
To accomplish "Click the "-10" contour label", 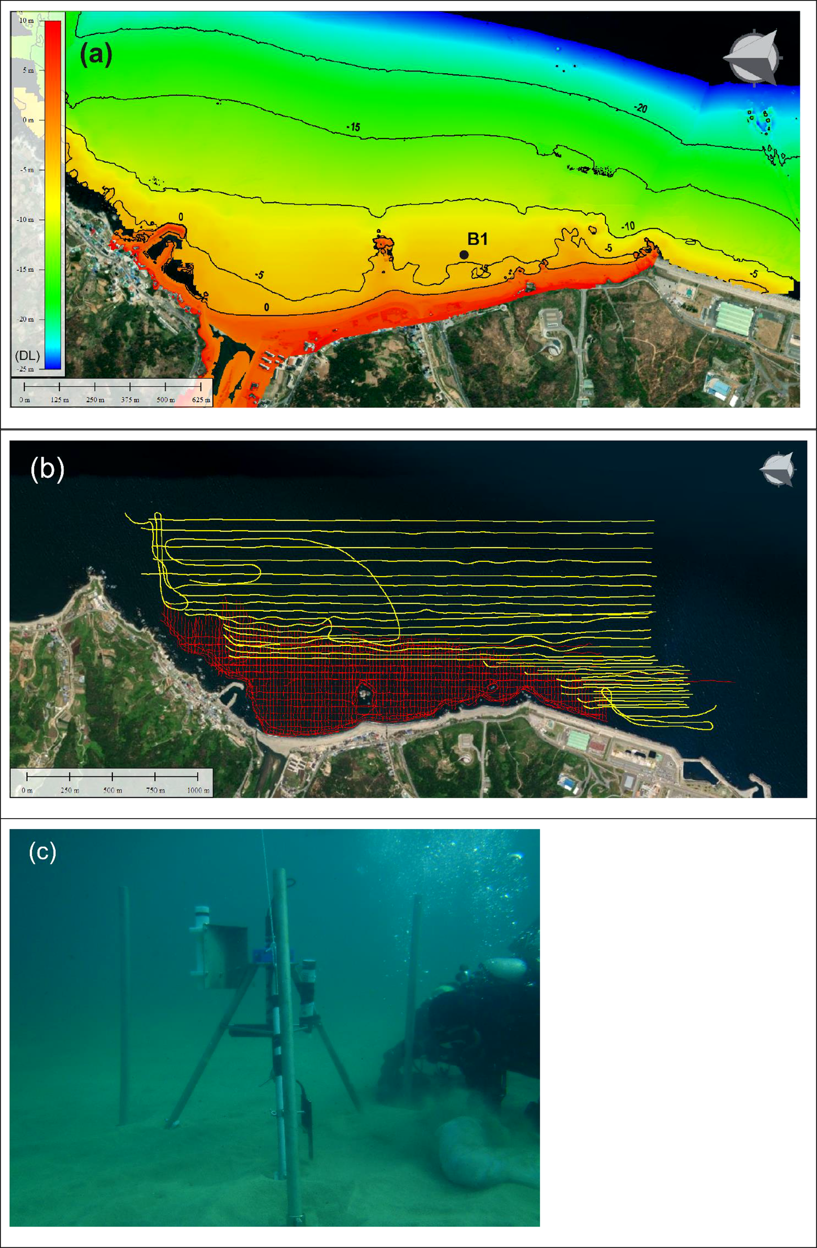I will coord(628,227).
